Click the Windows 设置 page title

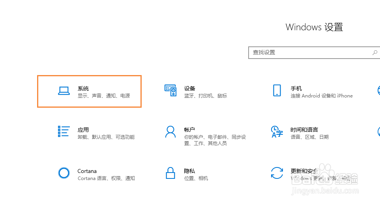tap(314, 27)
